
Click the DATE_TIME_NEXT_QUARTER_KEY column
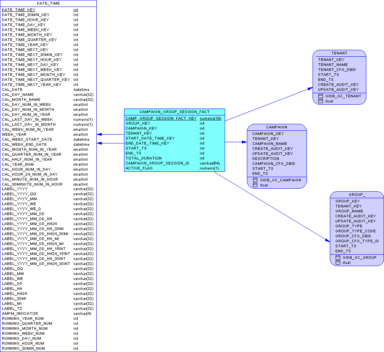point(36,80)
